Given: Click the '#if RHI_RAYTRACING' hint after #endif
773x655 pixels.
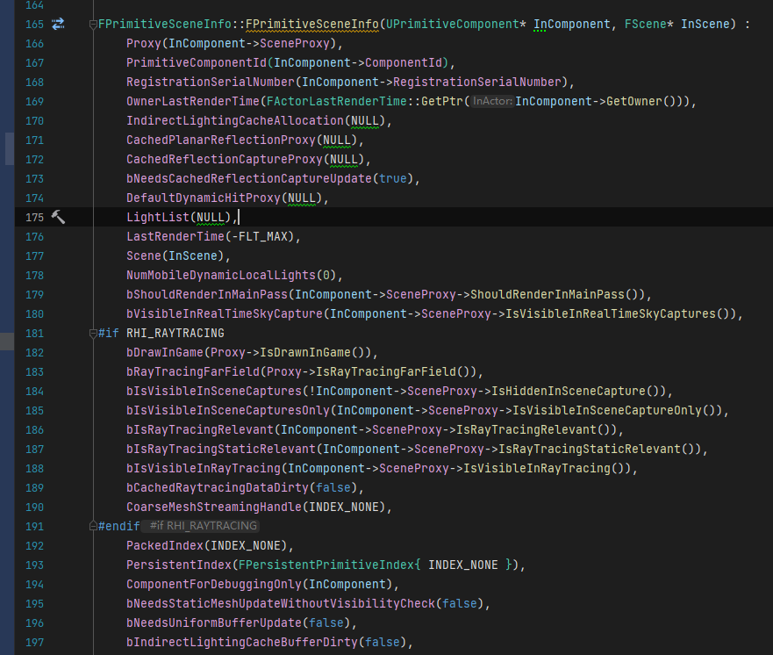Looking at the screenshot, I should click(x=203, y=526).
